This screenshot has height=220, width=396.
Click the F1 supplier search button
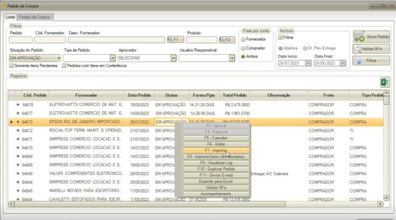click(175, 40)
